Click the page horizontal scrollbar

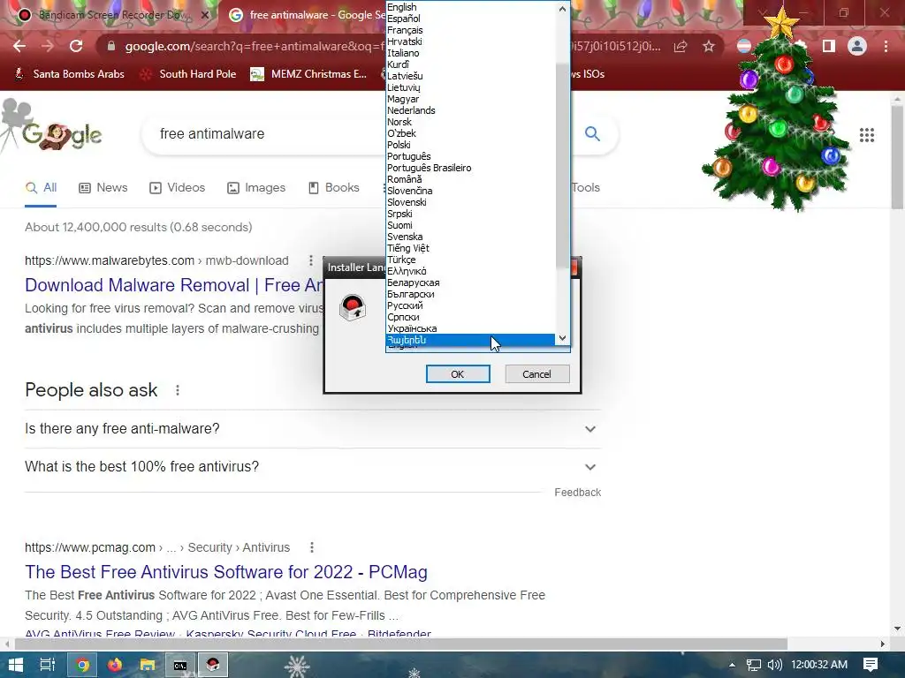click(x=401, y=644)
